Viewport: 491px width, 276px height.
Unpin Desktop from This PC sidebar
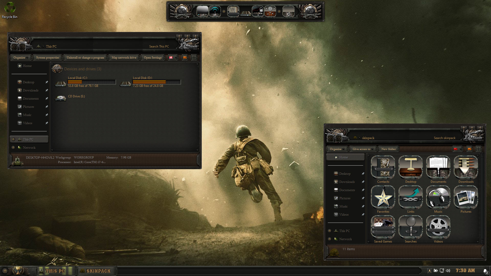(47, 82)
